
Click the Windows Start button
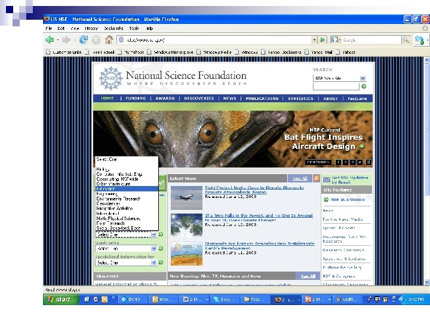click(61, 299)
